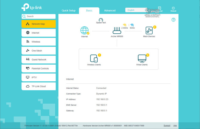The width and height of the screenshot is (200, 129).
Task: Open the Network Map sidebar item
Action: coord(39,24)
